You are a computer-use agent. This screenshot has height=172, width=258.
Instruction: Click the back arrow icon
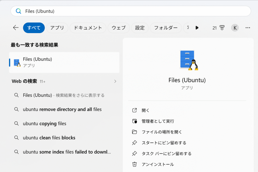(x=15, y=28)
